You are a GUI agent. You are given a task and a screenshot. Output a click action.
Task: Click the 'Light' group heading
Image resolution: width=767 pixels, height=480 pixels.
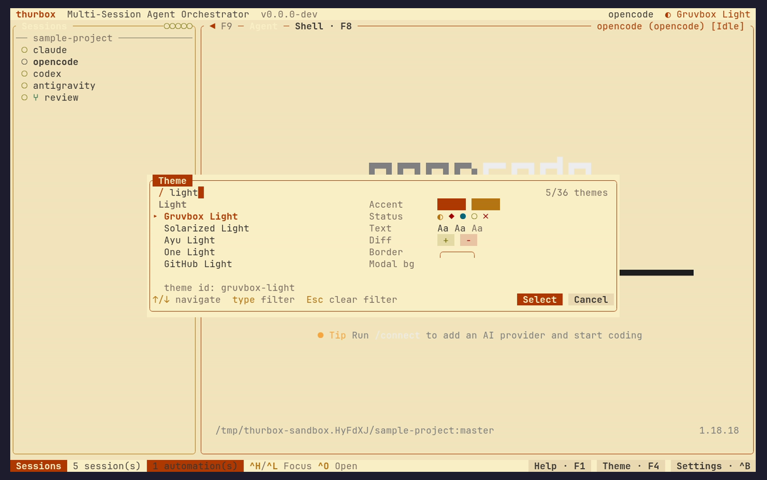[172, 204]
